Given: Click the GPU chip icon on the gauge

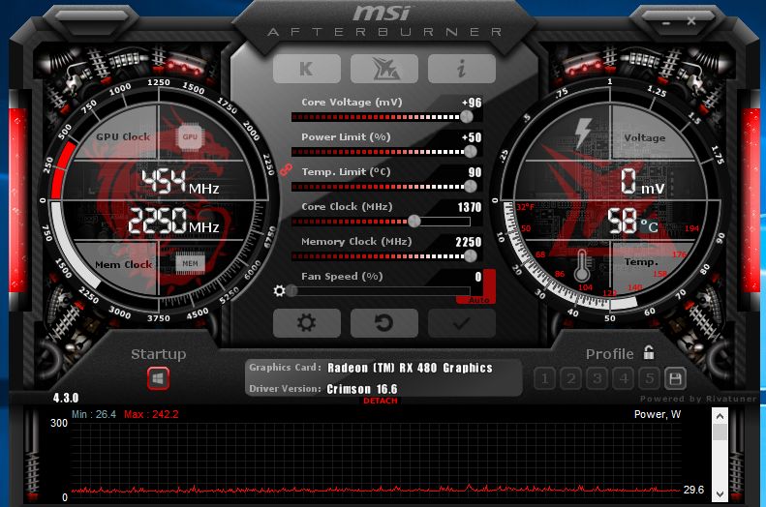Looking at the screenshot, I should coord(190,137).
